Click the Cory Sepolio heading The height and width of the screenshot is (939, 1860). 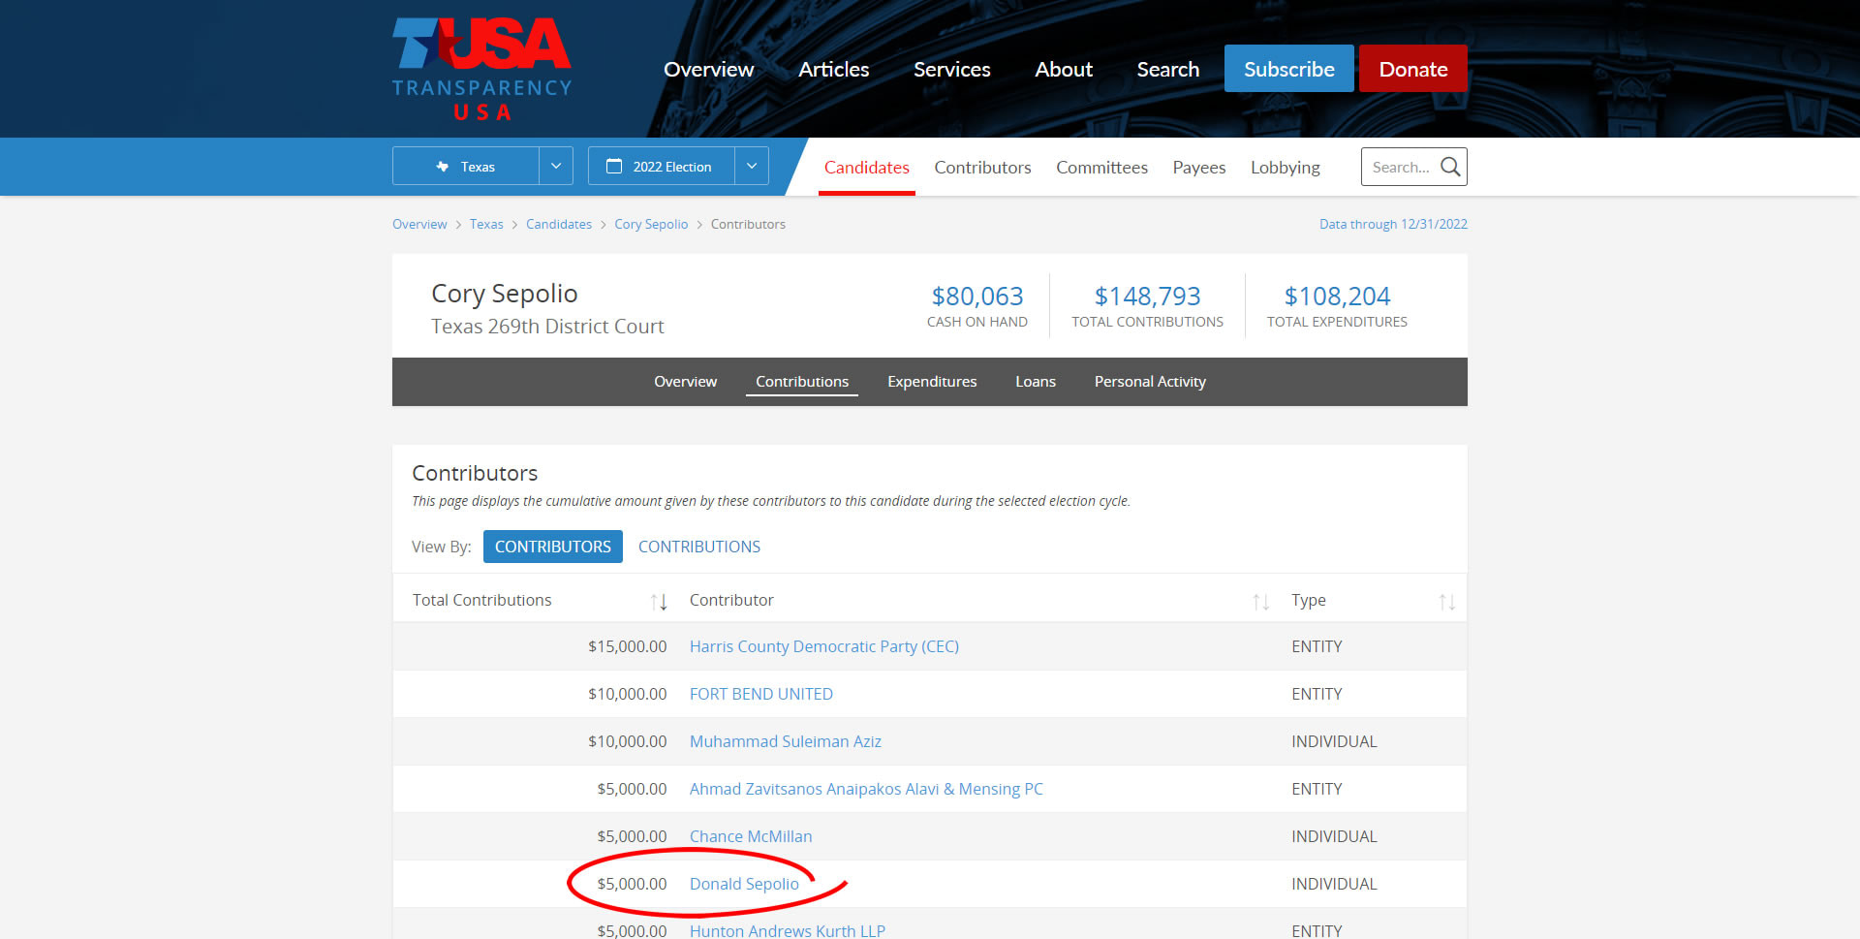(x=504, y=294)
